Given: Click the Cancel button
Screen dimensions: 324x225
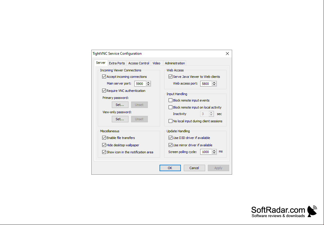Looking at the screenshot, I should click(x=194, y=168).
